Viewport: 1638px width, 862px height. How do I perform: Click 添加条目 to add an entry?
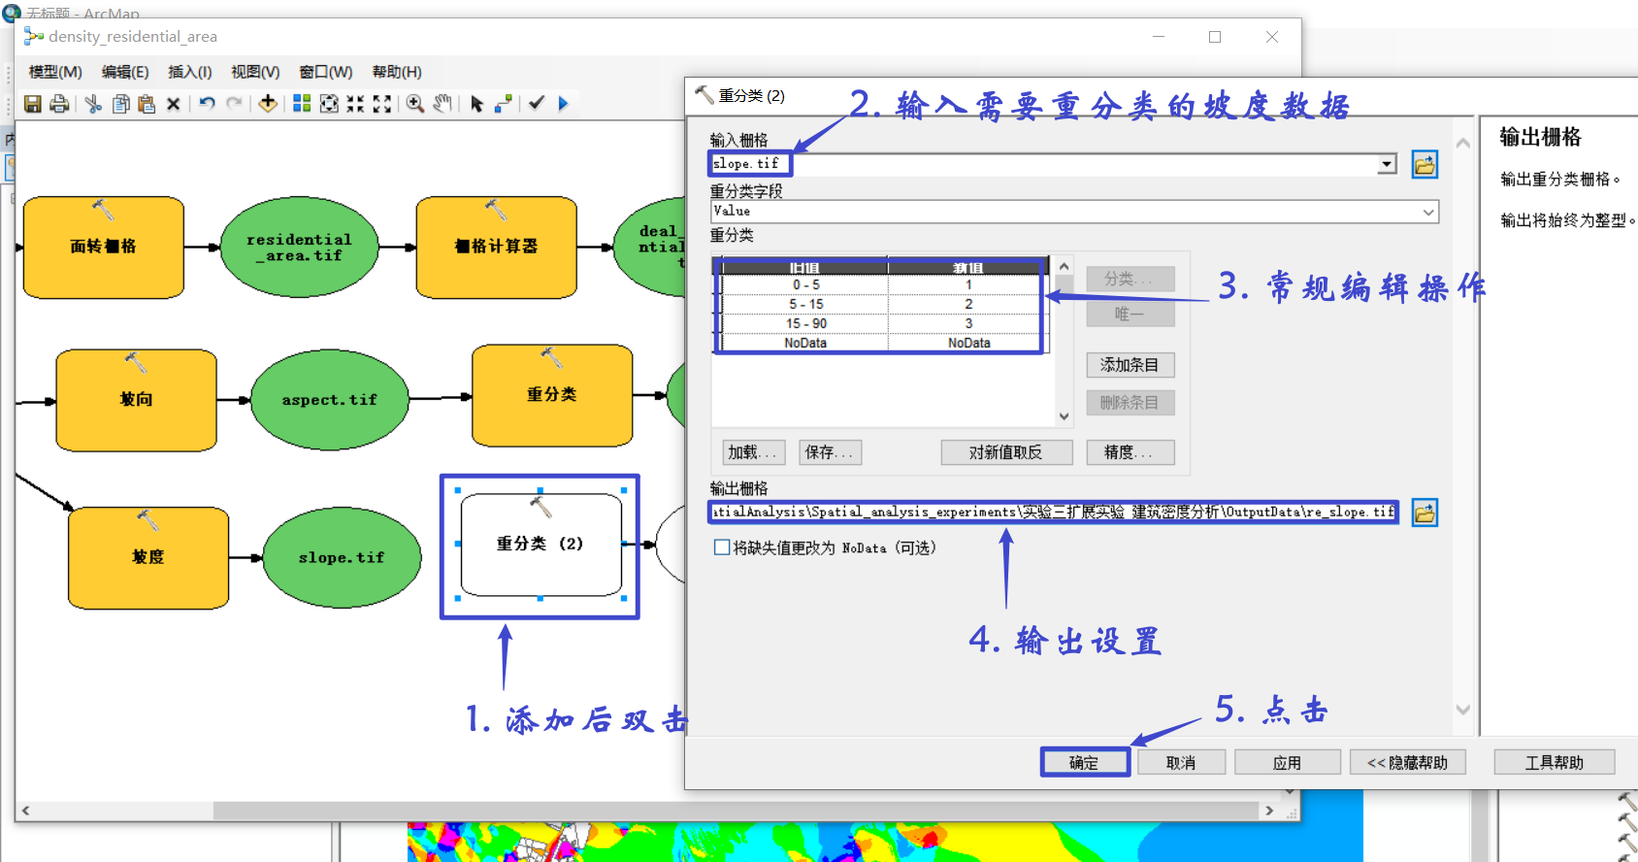coord(1130,365)
